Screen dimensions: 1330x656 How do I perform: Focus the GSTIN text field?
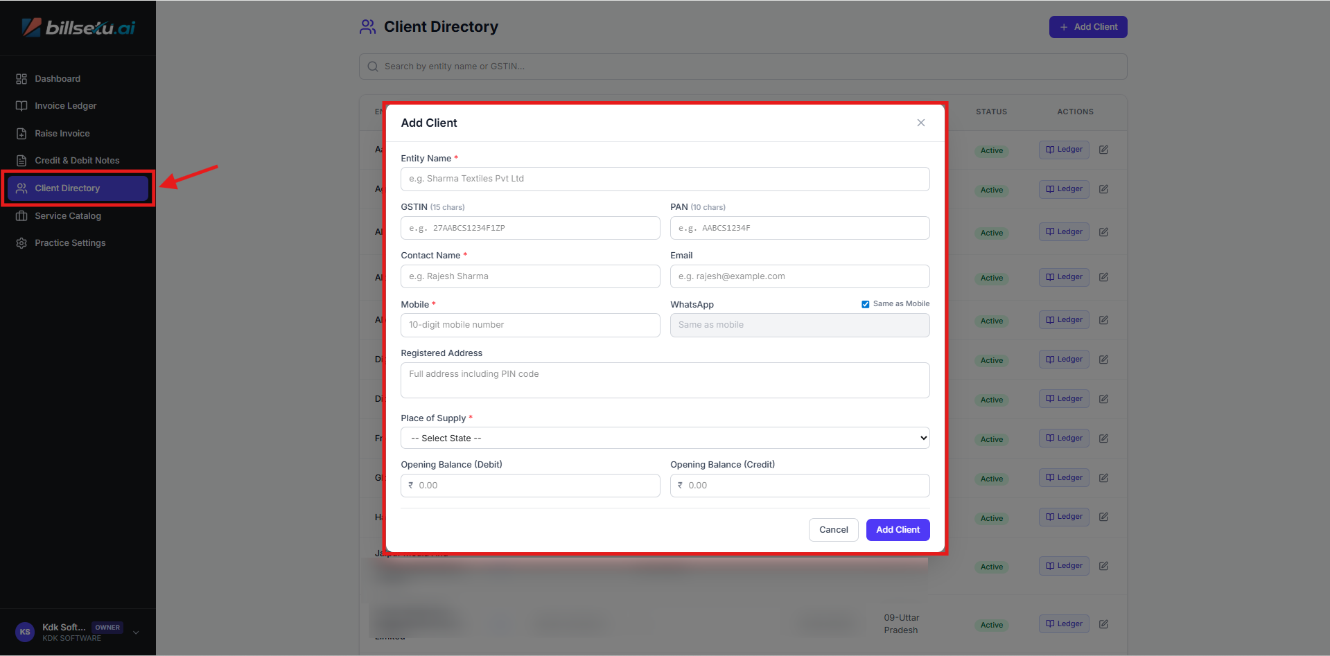tap(530, 228)
